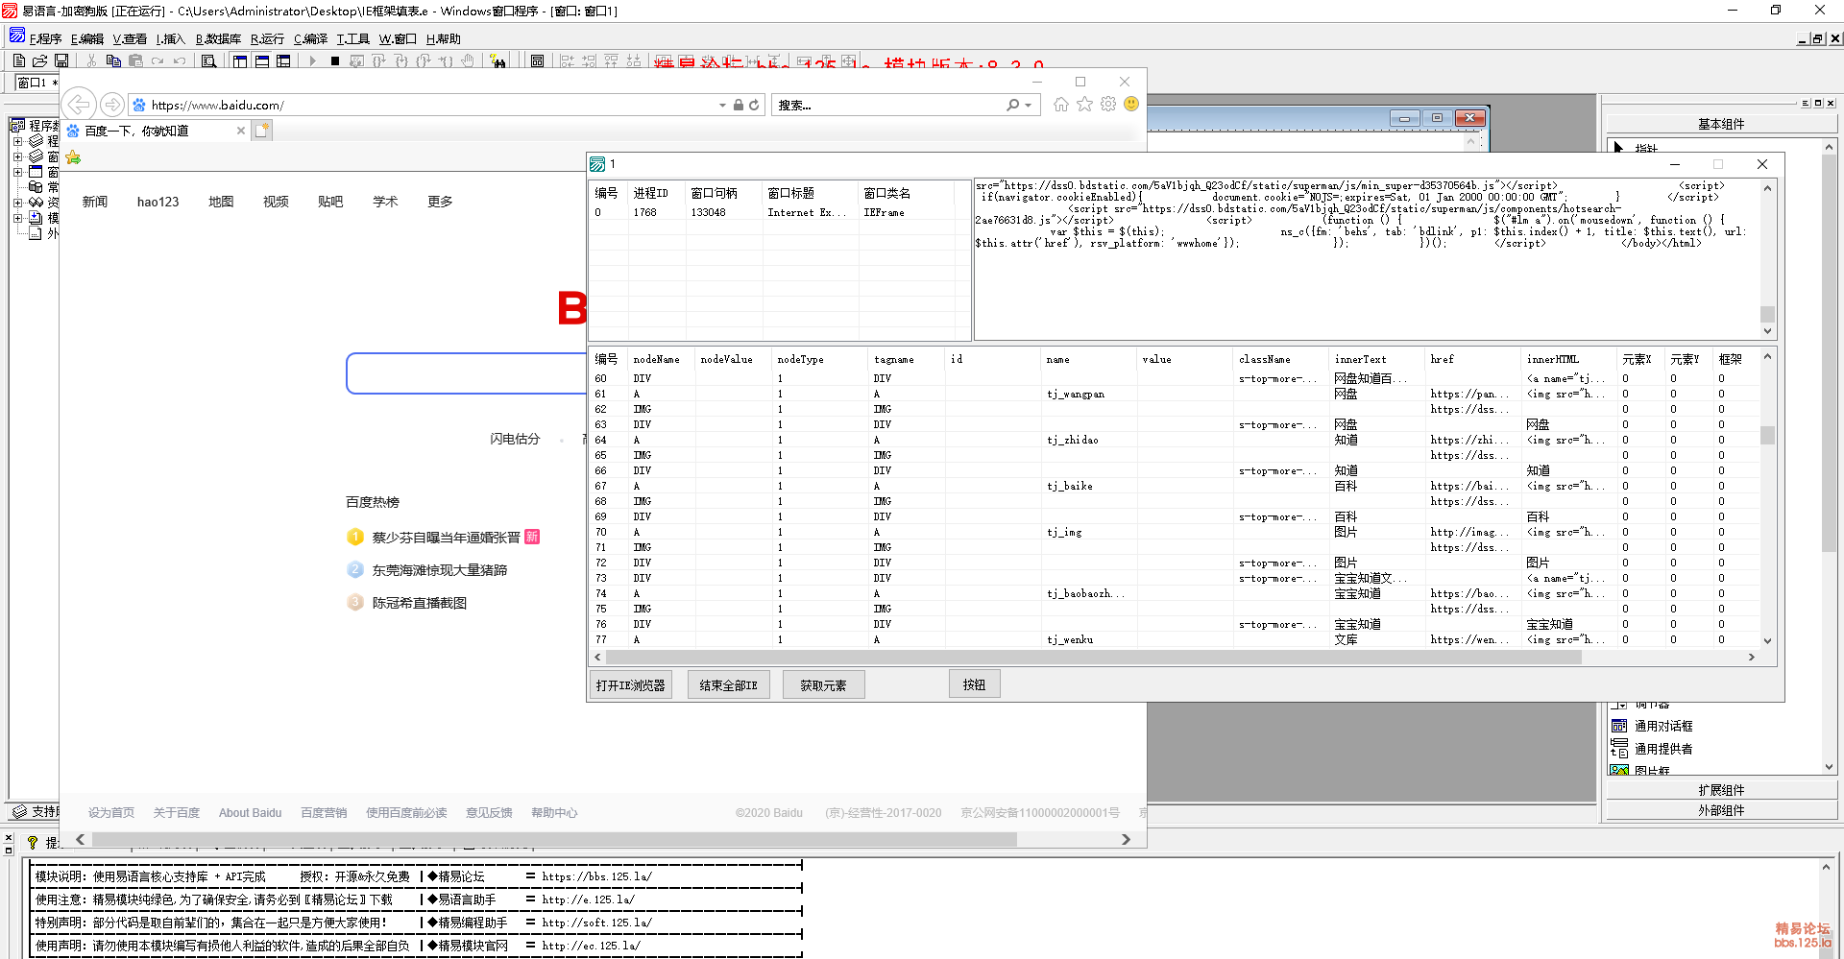Click the IE settings gear icon

(1108, 104)
